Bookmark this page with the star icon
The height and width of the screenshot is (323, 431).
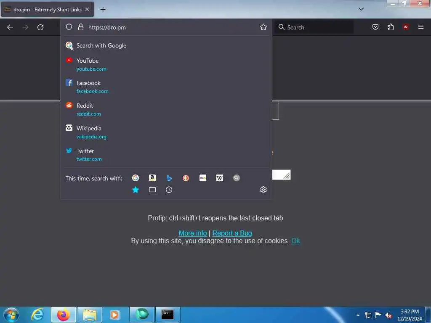(263, 27)
